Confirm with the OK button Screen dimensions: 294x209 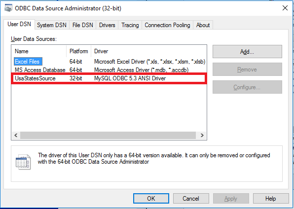pos(151,199)
